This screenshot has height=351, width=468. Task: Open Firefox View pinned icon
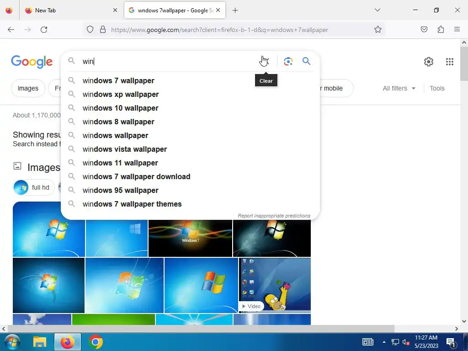pos(9,10)
